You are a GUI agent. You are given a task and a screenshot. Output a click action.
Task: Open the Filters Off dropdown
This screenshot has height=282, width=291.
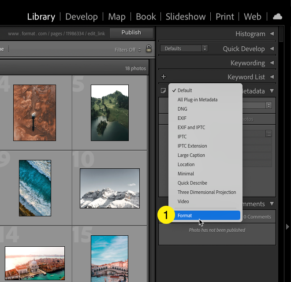[128, 50]
